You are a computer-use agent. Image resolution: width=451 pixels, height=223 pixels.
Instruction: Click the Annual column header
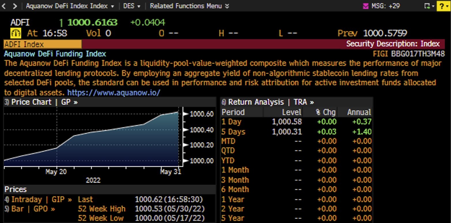pyautogui.click(x=359, y=112)
